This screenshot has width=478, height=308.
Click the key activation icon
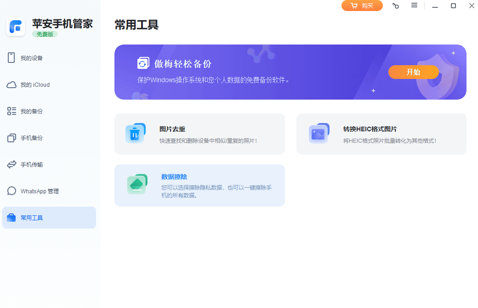tap(395, 6)
